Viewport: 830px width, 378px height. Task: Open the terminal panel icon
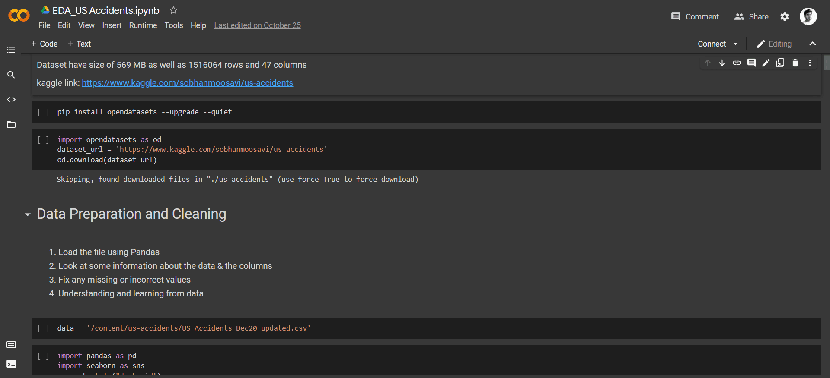point(11,364)
